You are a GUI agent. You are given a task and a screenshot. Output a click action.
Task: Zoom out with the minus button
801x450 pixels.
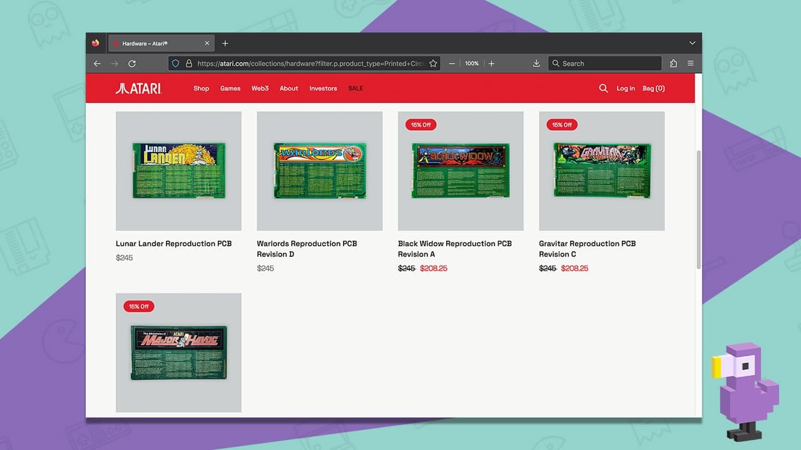pos(452,63)
